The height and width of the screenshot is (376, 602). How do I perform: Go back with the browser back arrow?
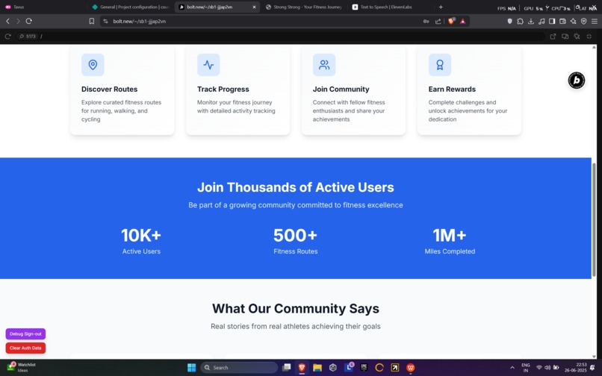[7, 21]
